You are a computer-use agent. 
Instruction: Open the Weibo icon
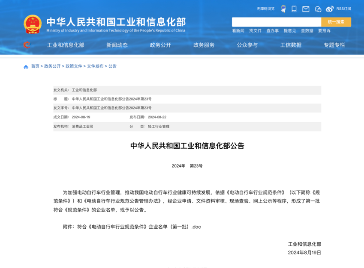point(329,9)
